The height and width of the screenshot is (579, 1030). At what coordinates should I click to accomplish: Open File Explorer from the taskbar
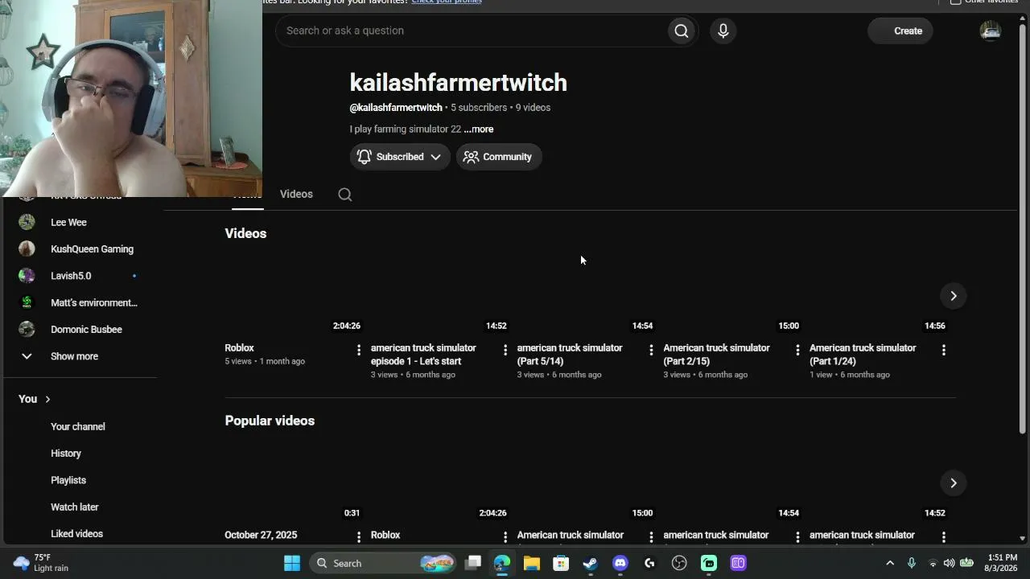(531, 563)
